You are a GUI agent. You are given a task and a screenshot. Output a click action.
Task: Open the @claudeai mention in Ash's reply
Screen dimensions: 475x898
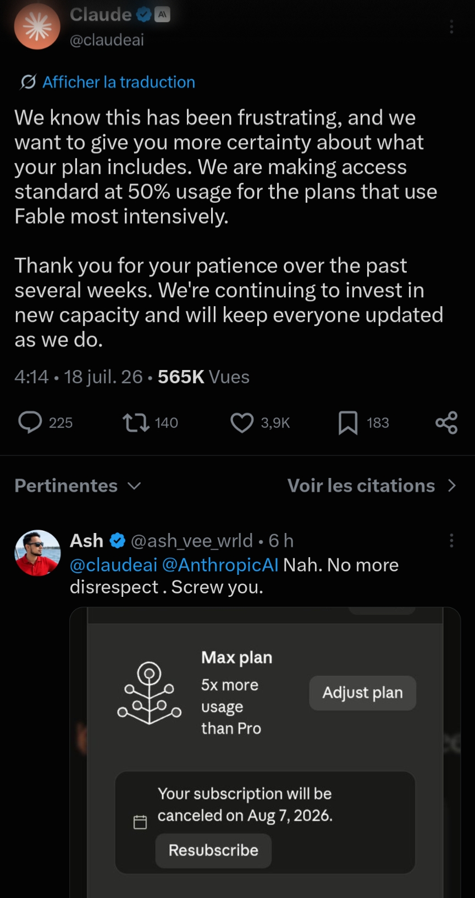114,565
